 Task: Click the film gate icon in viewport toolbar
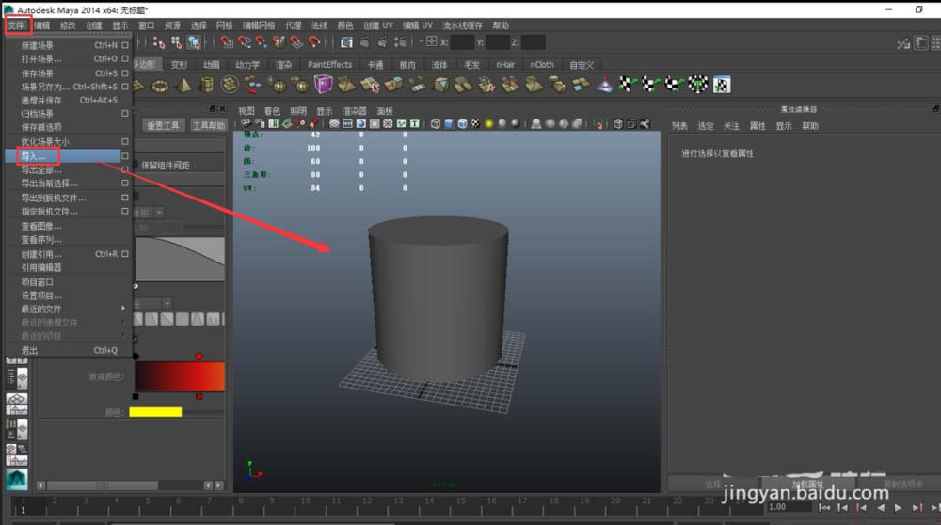click(347, 123)
